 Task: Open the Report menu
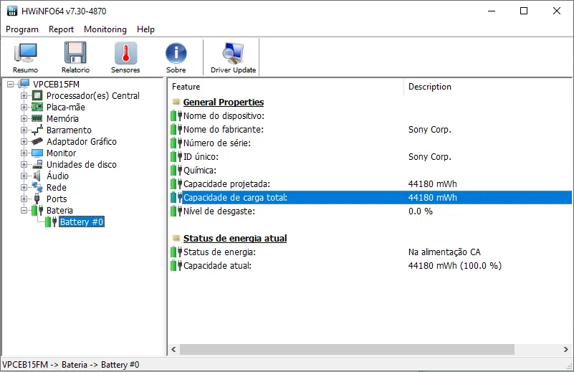coord(61,29)
